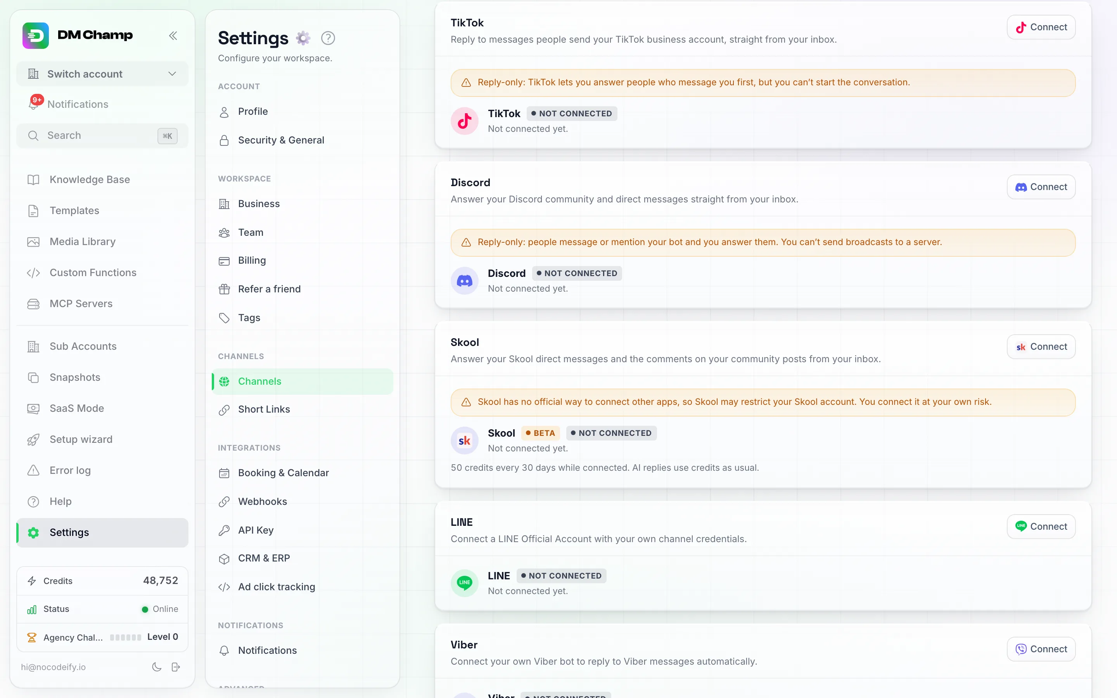Click the help icon beside Settings title
The image size is (1117, 698).
(x=328, y=38)
